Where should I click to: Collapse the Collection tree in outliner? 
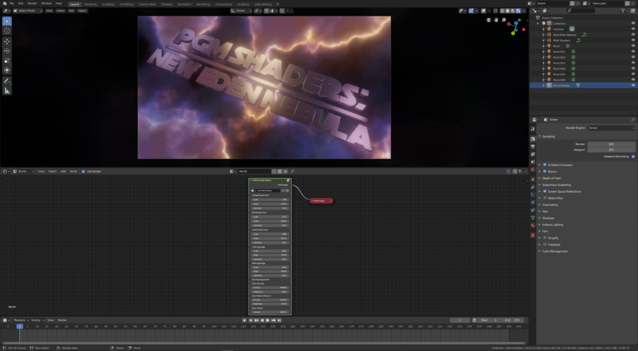point(538,23)
